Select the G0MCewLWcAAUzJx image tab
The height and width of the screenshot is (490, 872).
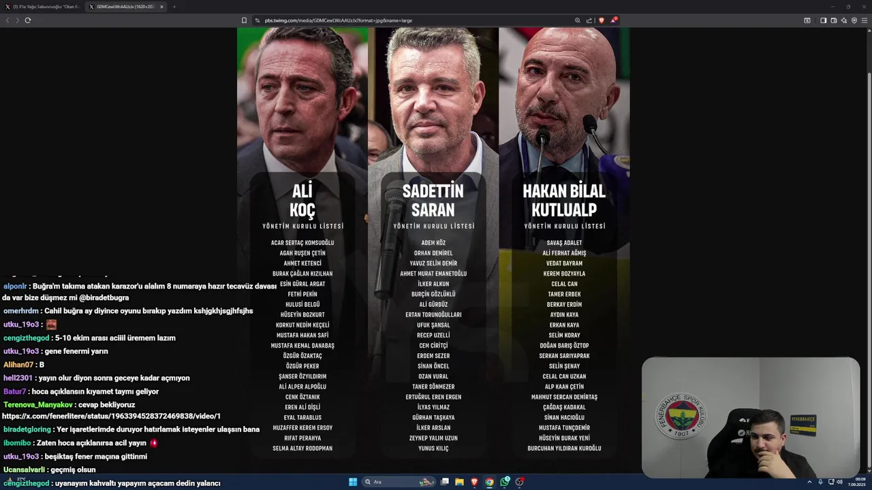(x=125, y=7)
